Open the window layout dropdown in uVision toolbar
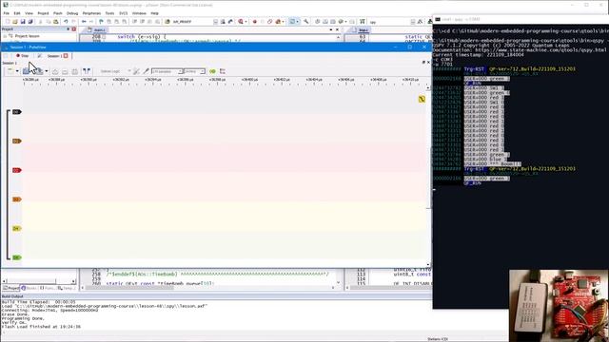Viewport: 609px width, 342px height. 298,22
